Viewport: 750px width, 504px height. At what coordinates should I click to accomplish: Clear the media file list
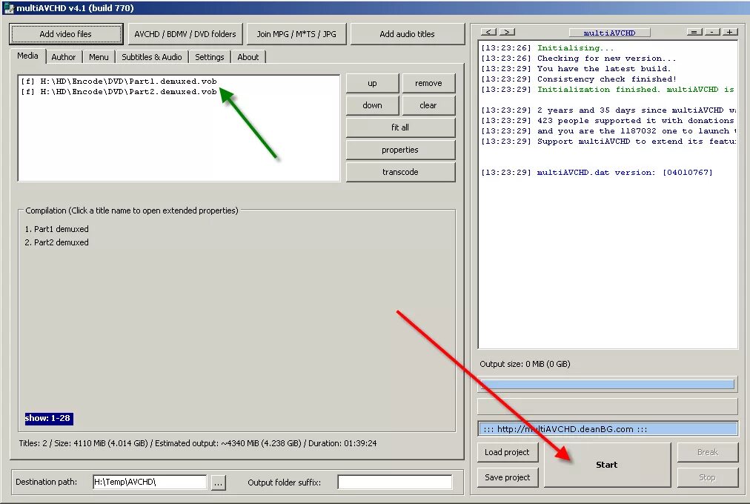pos(428,105)
